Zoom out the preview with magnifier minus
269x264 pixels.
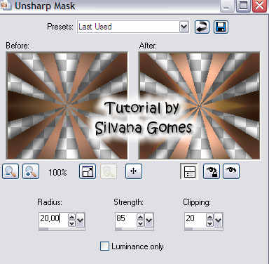coord(11,171)
